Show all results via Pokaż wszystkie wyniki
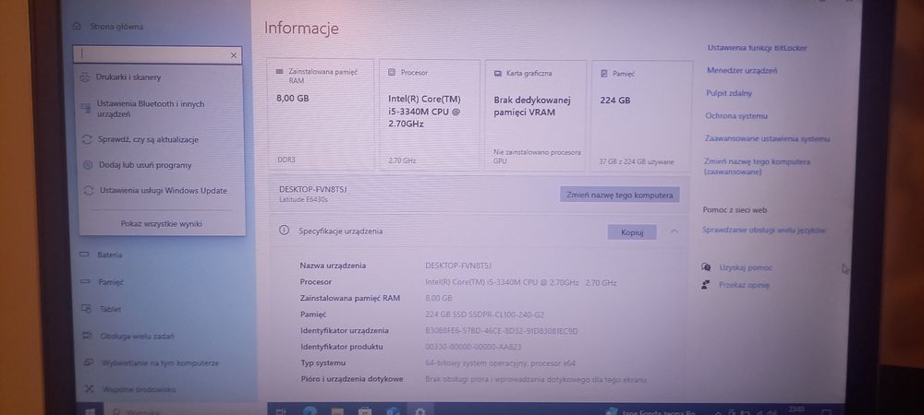The image size is (924, 415). [x=162, y=223]
